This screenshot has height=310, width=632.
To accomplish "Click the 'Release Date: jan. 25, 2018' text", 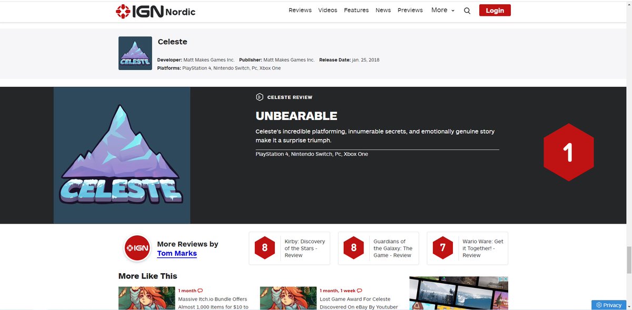I will click(x=349, y=60).
